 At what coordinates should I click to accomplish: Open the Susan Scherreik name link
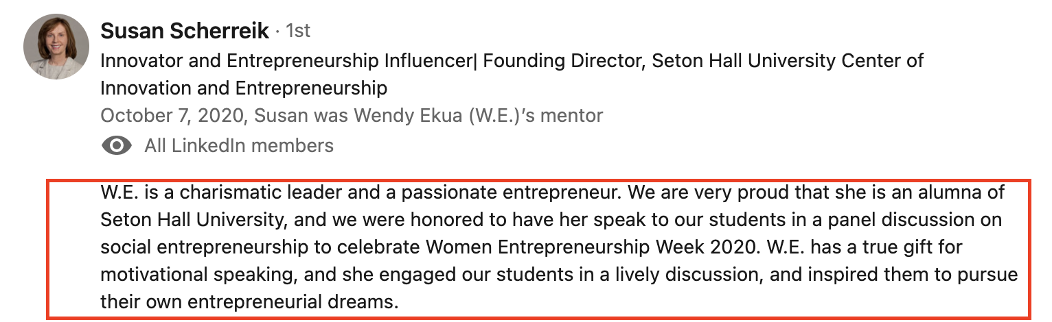coord(185,31)
